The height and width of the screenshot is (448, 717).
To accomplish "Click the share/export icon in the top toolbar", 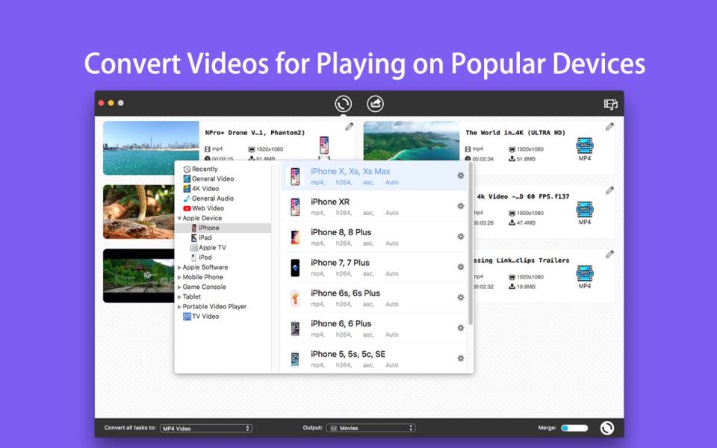I will pyautogui.click(x=375, y=104).
